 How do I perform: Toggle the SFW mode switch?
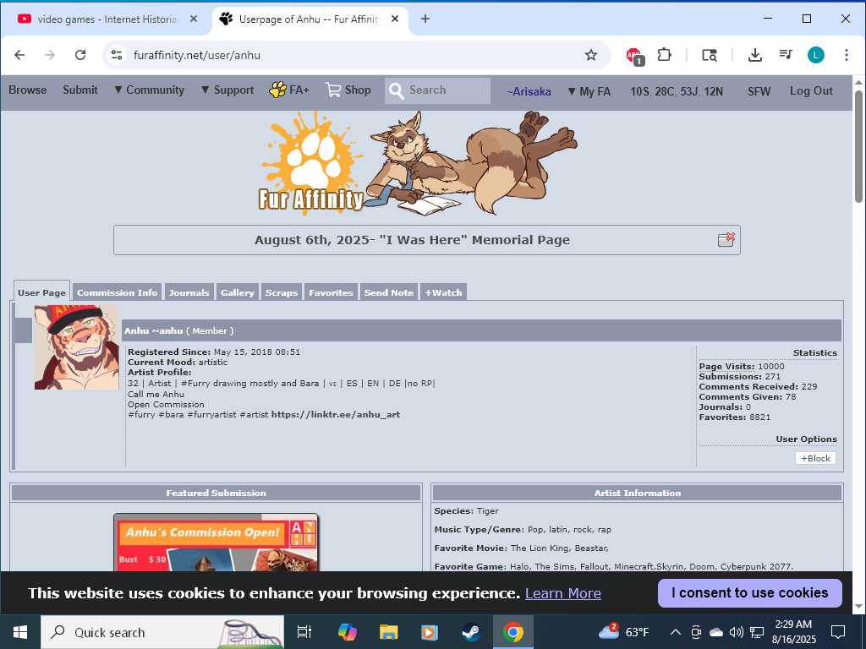click(759, 91)
